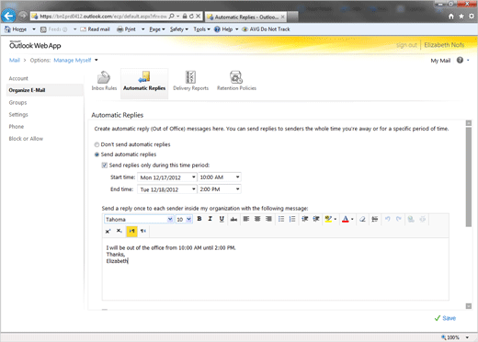Image resolution: width=478 pixels, height=342 pixels.
Task: Uncheck Send replies only during this time period
Action: click(x=105, y=165)
